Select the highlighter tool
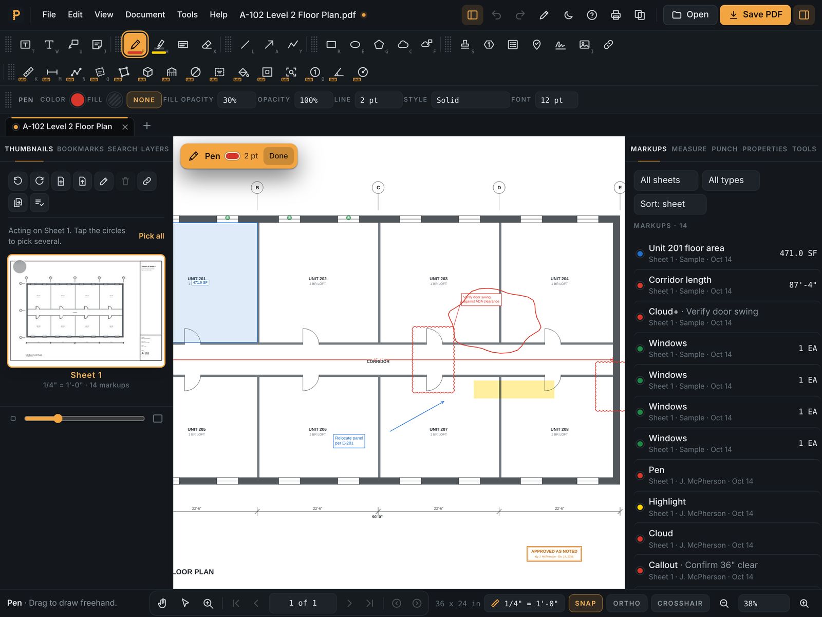Viewport: 822px width, 617px height. [159, 45]
